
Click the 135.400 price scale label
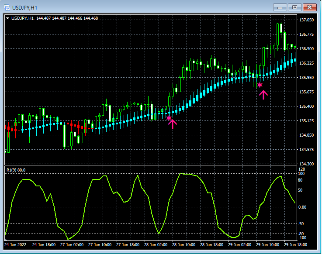[307, 106]
